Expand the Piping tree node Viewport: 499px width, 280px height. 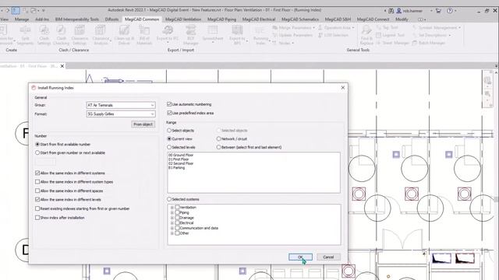click(172, 212)
